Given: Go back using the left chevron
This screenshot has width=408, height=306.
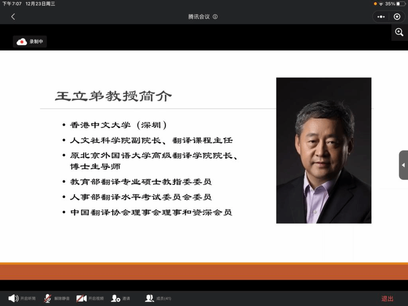Looking at the screenshot, I should click(13, 17).
